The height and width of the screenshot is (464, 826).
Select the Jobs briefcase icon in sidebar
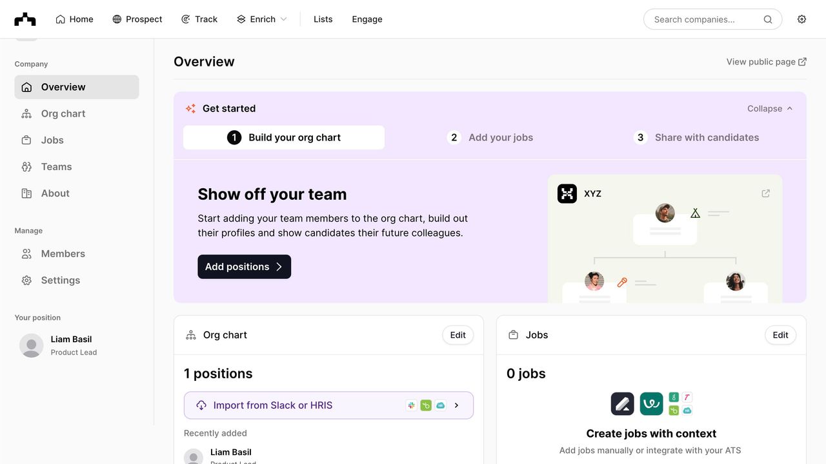(26, 140)
